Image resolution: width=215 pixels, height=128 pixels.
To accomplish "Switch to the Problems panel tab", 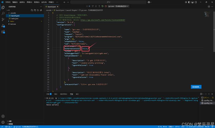I will tap(49, 94).
